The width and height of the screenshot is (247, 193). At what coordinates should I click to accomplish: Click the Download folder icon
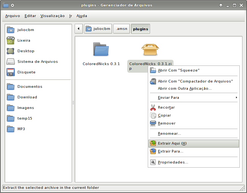[11, 97]
